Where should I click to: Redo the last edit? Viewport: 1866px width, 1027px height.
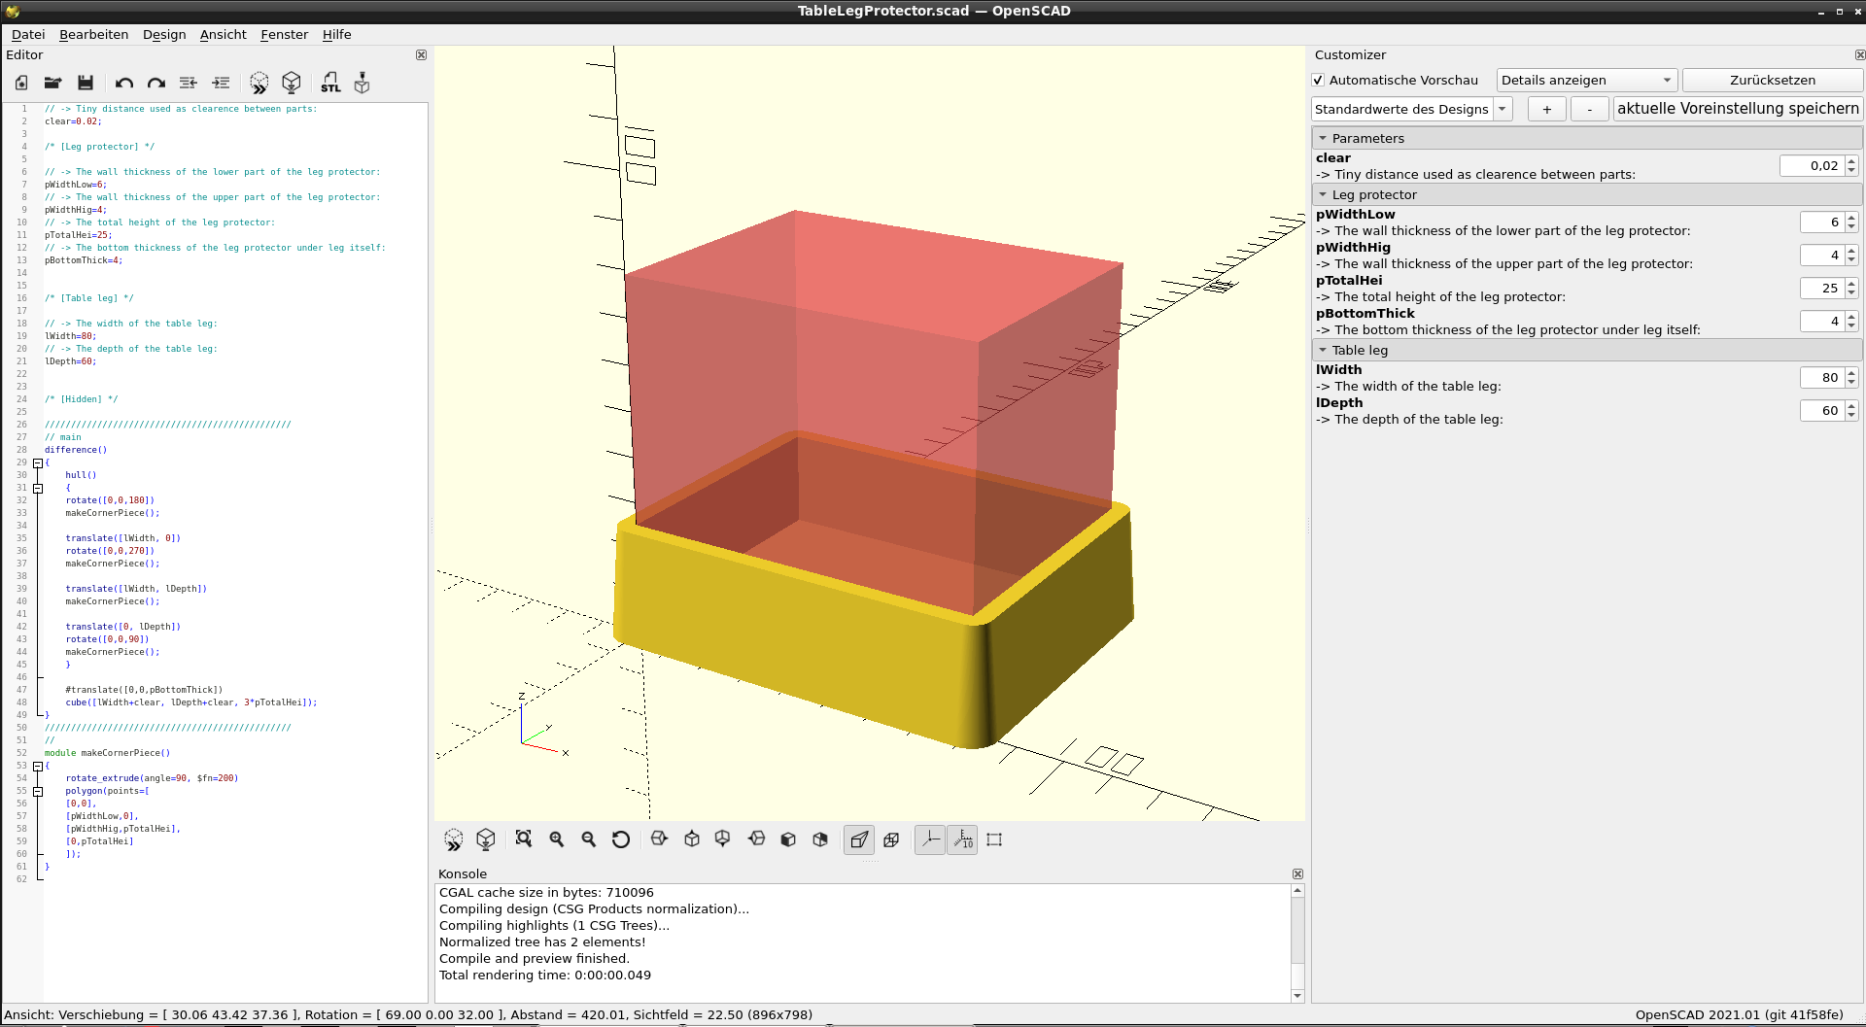[x=155, y=84]
